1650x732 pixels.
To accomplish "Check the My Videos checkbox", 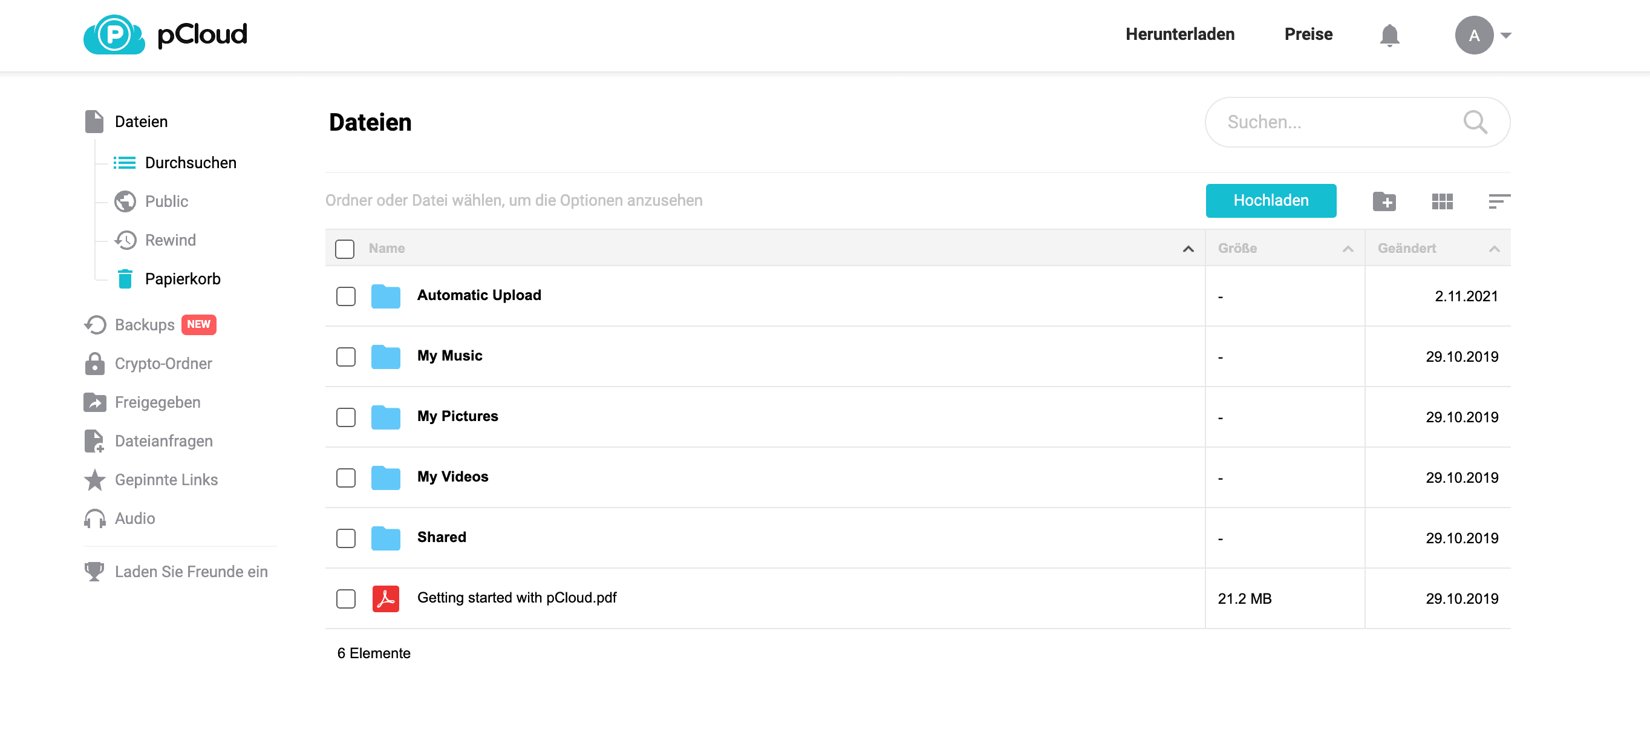I will (346, 478).
